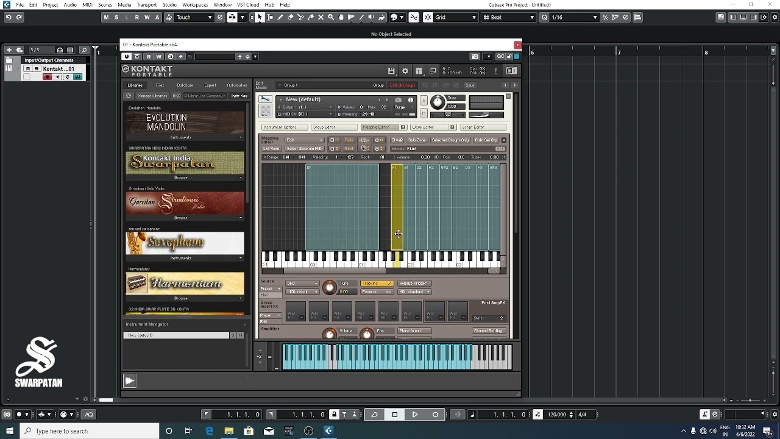Toggle instrument Solo S button in Kontakt

tap(424, 101)
